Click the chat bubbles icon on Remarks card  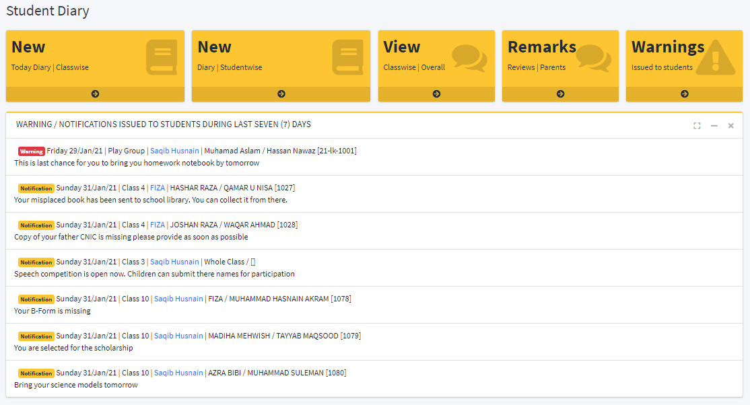click(x=593, y=58)
